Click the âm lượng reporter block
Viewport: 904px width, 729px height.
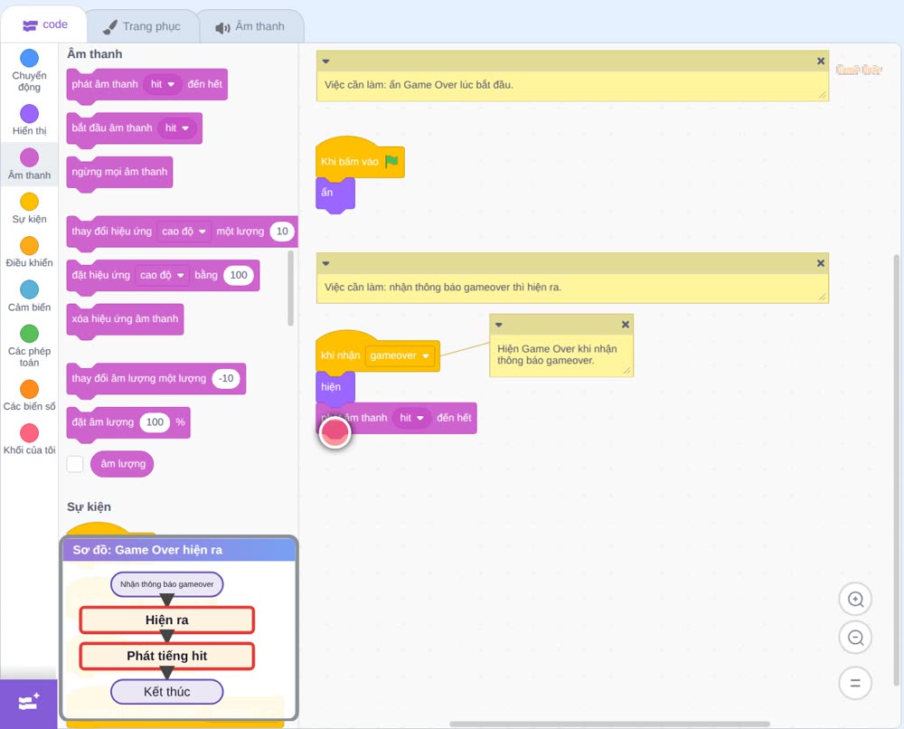click(x=122, y=464)
